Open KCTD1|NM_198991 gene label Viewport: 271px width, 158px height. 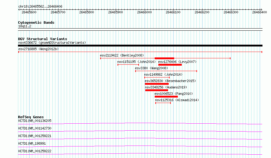(32, 143)
